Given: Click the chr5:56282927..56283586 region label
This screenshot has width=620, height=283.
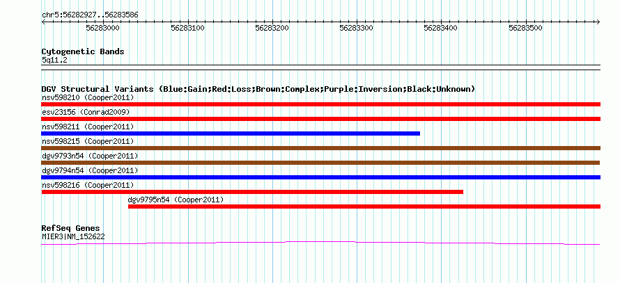Looking at the screenshot, I should (x=90, y=15).
